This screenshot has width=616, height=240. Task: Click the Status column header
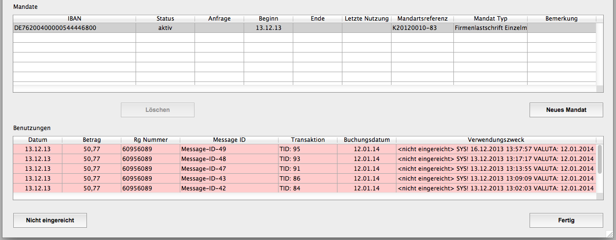(165, 19)
